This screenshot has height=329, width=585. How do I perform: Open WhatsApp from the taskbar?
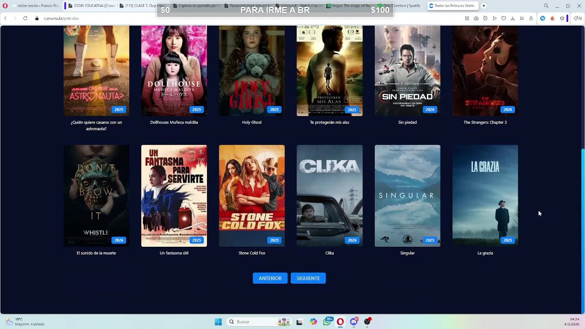[327, 322]
